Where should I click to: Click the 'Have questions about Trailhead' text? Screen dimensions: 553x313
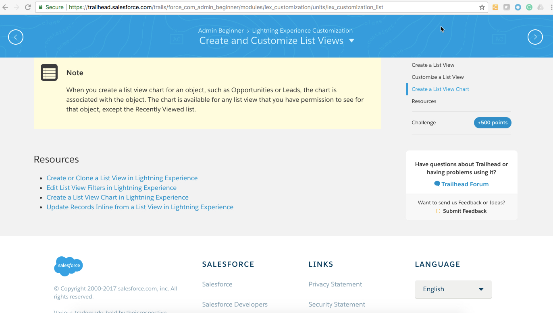click(x=462, y=168)
